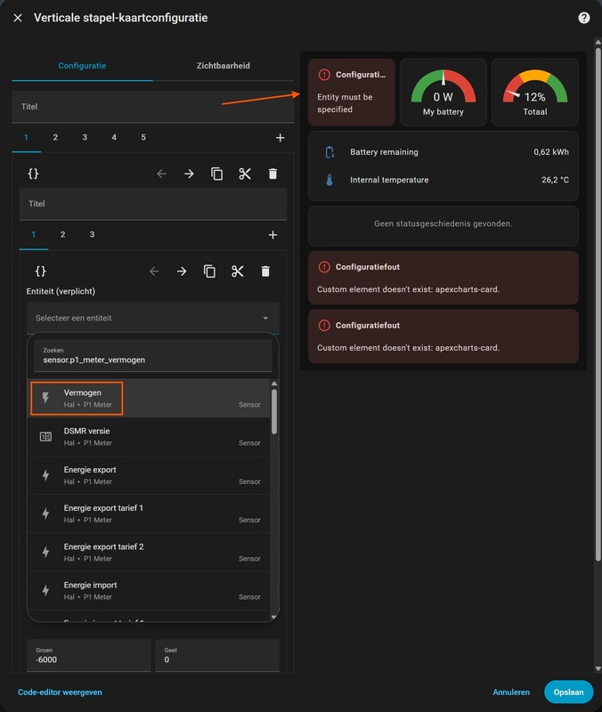Click Code-editor weergeven link
This screenshot has width=602, height=712.
(x=60, y=692)
